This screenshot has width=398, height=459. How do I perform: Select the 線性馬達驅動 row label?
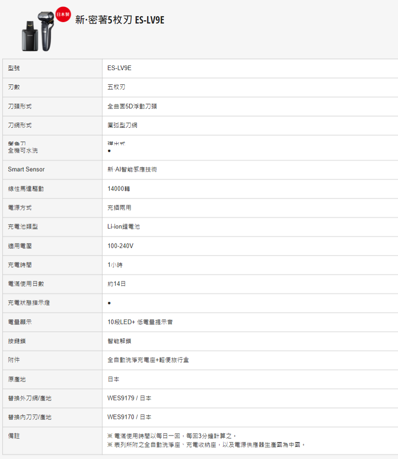tap(26, 189)
